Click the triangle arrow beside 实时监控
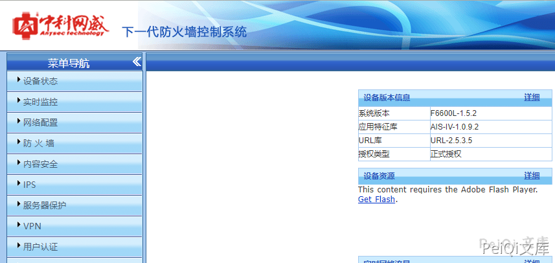Screen dimensions: 555x263 pos(19,101)
